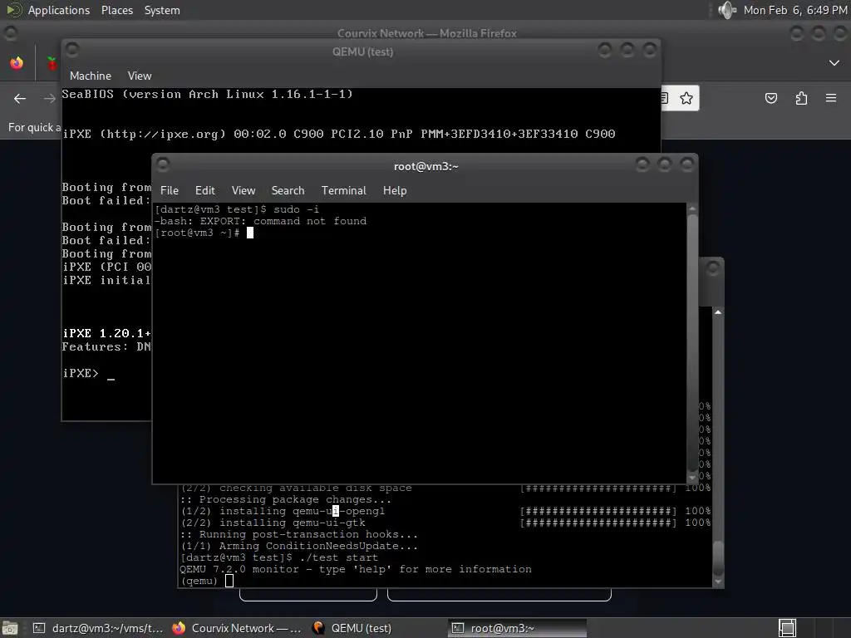The height and width of the screenshot is (638, 851).
Task: Open the Edit menu in the root@vm3 terminal
Action: pos(204,190)
